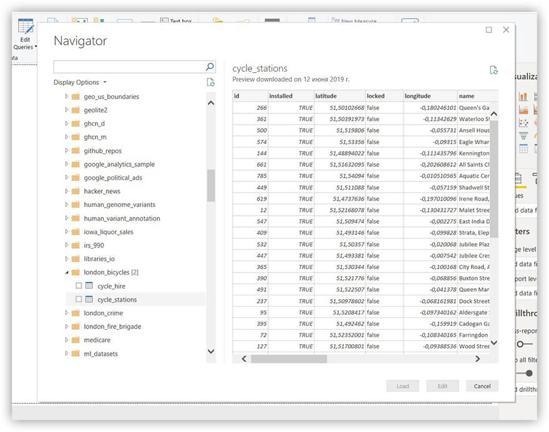The width and height of the screenshot is (549, 432).
Task: Check the cycle_hire table checkbox
Action: pyautogui.click(x=79, y=286)
